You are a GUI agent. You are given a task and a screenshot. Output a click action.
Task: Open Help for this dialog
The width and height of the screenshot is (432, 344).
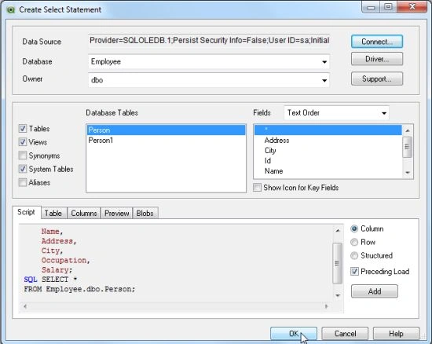(396, 334)
